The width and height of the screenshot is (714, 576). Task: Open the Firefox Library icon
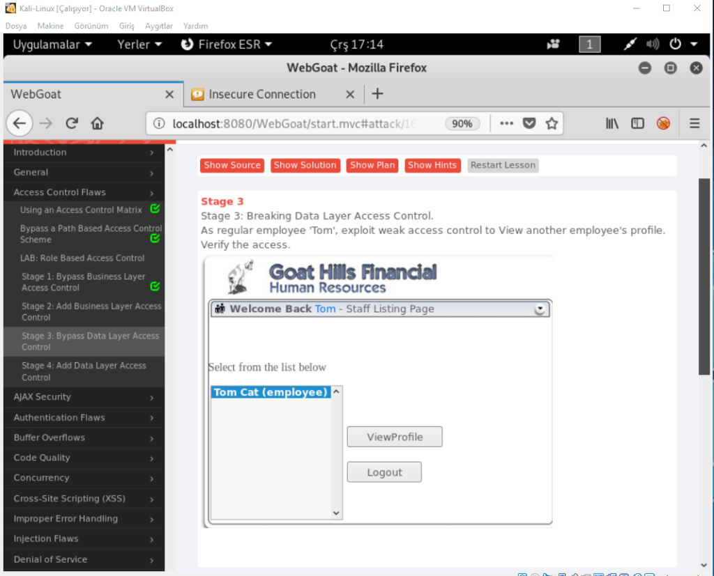pos(612,123)
